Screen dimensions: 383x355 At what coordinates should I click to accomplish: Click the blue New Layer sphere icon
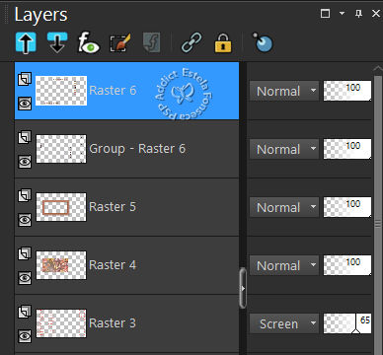coord(263,42)
